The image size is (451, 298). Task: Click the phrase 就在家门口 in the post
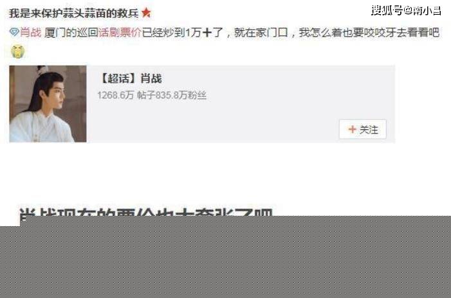(x=261, y=33)
